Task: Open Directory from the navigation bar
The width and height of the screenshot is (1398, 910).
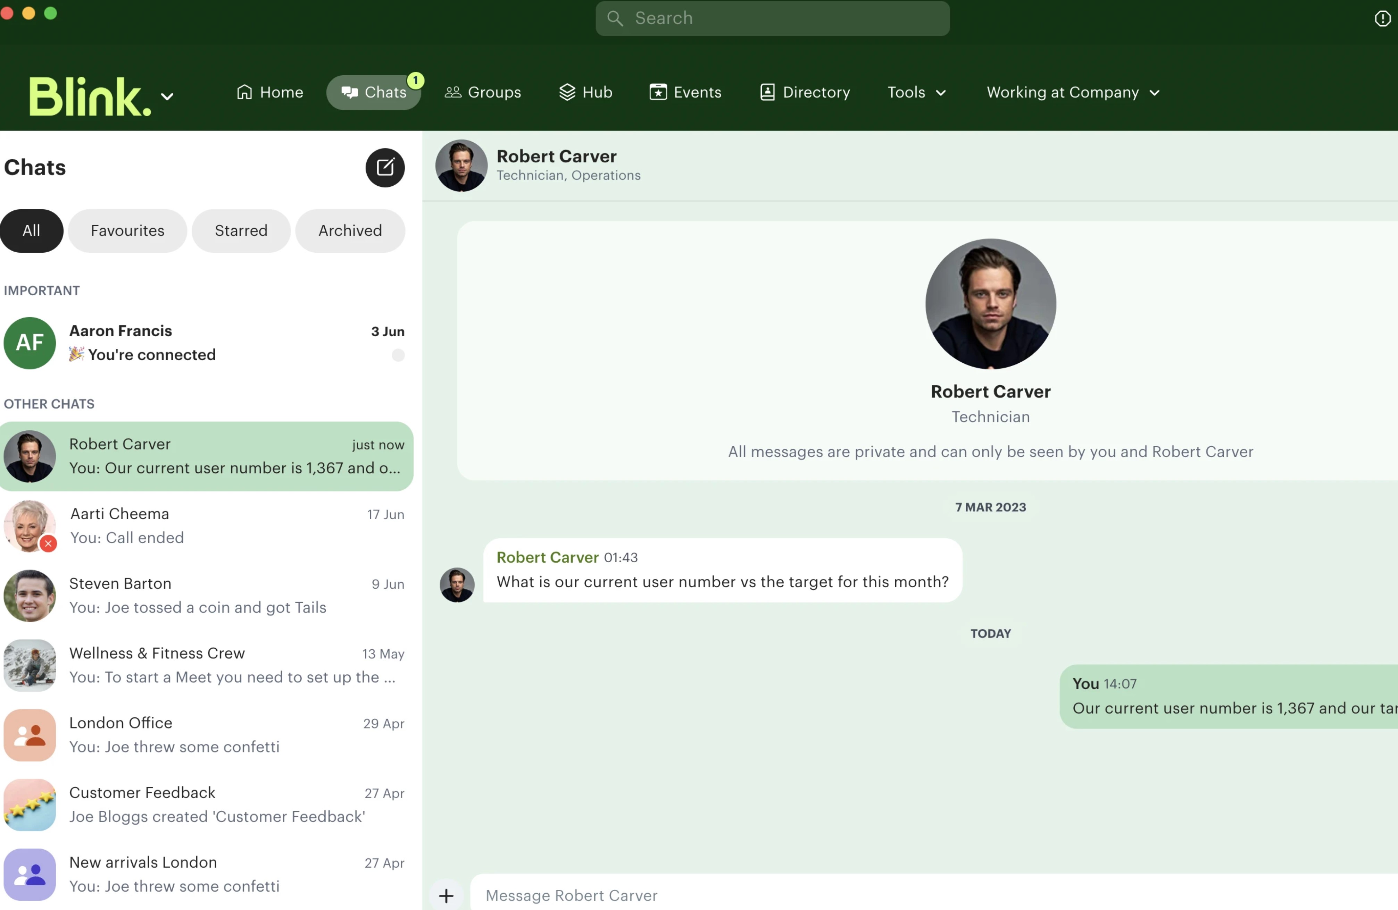Action: [805, 92]
